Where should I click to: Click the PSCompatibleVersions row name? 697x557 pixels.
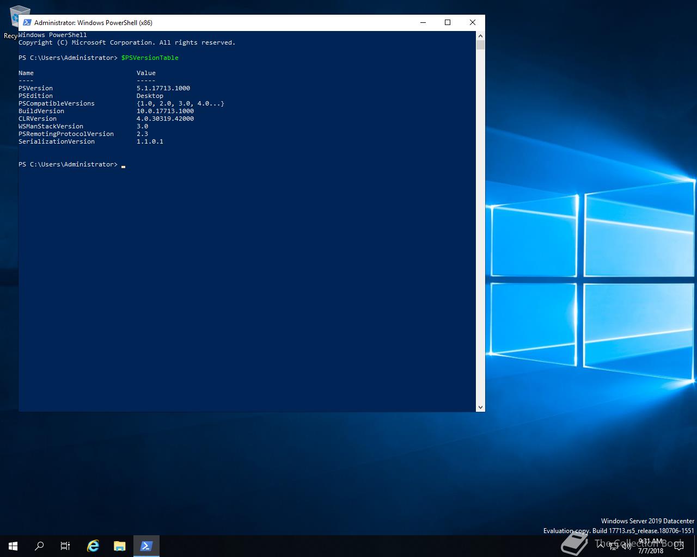point(57,103)
